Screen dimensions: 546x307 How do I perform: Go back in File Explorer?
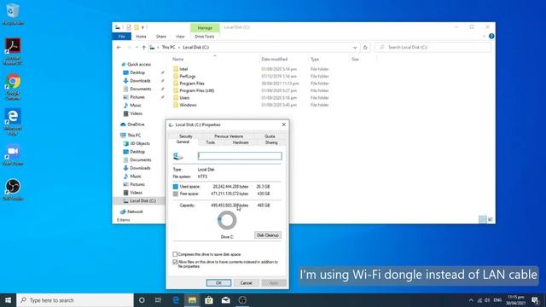tap(119, 48)
